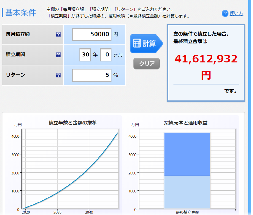Click the text 最終積立金額は in result box

pyautogui.click(x=190, y=42)
